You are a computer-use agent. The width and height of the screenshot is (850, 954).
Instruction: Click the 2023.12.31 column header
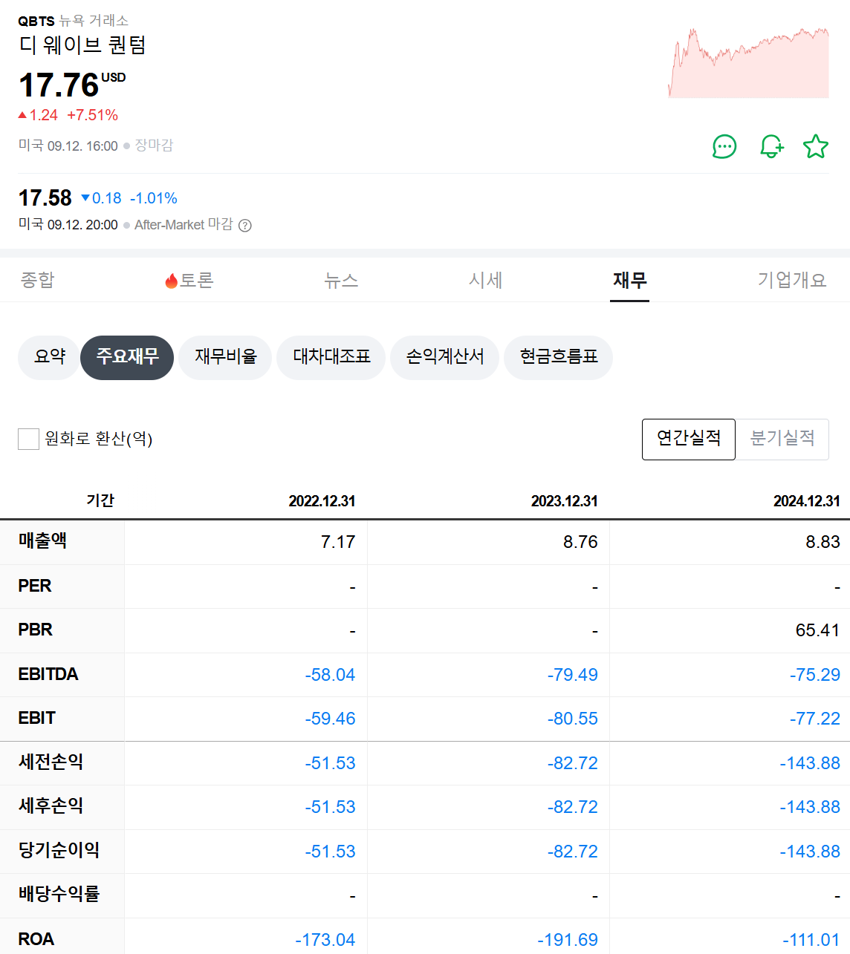[x=564, y=501]
